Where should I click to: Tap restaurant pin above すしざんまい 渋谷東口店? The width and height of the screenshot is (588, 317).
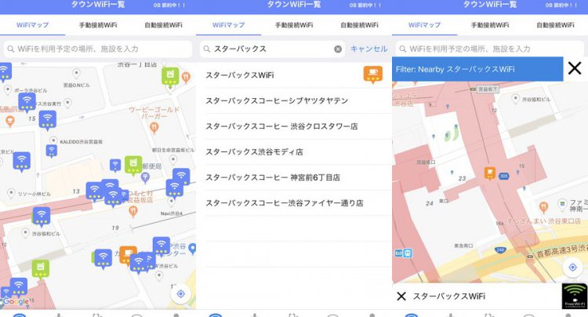tap(543, 206)
